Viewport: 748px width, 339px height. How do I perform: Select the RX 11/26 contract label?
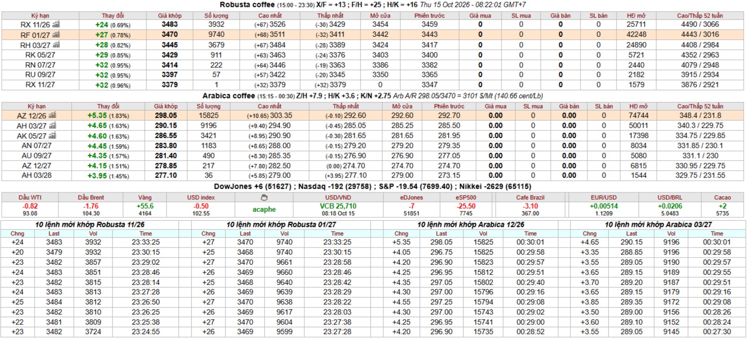coord(35,25)
